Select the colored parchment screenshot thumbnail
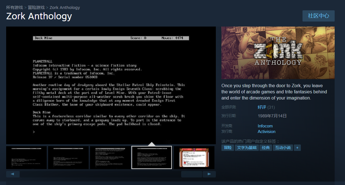The height and width of the screenshot is (185, 345). tap(194, 158)
